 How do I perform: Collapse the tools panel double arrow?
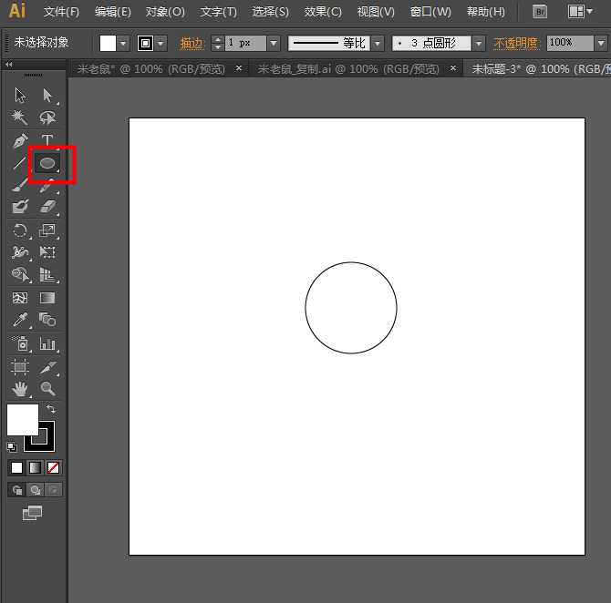8,65
